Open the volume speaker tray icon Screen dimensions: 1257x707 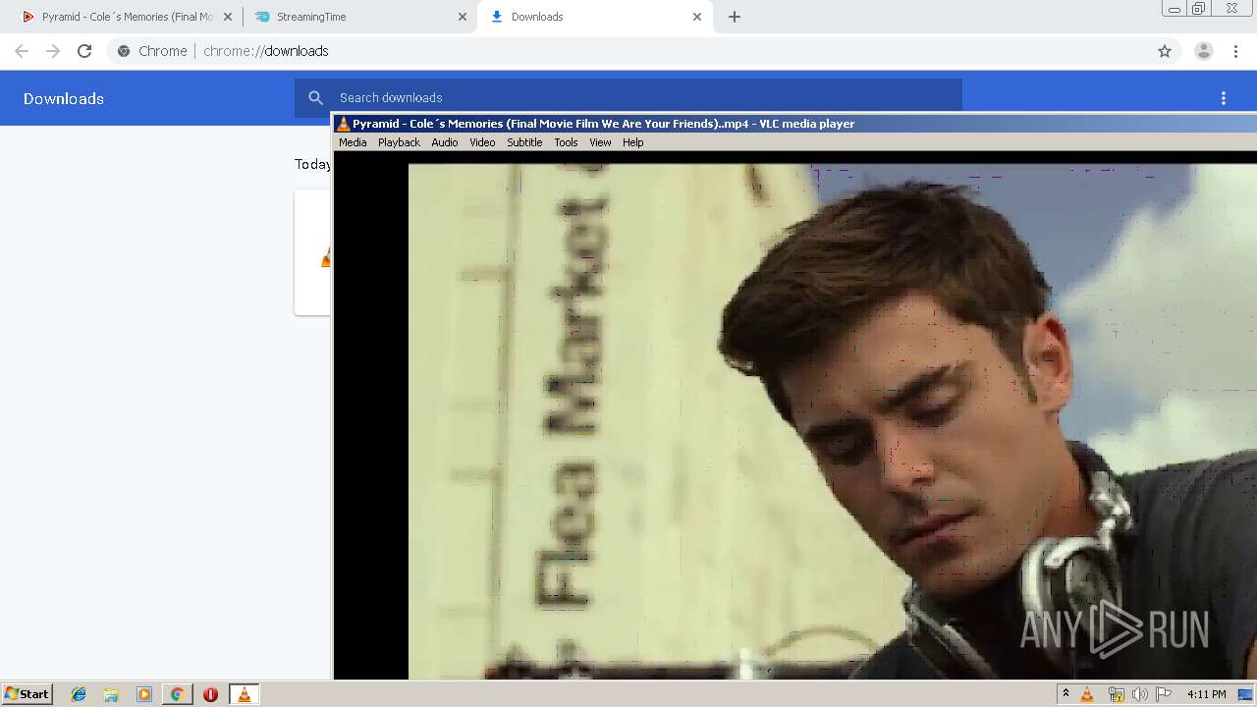click(x=1139, y=694)
